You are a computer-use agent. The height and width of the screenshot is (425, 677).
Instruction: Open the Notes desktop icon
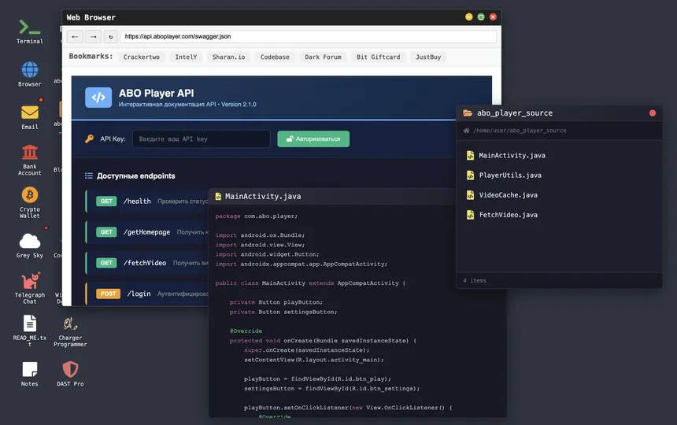click(29, 374)
